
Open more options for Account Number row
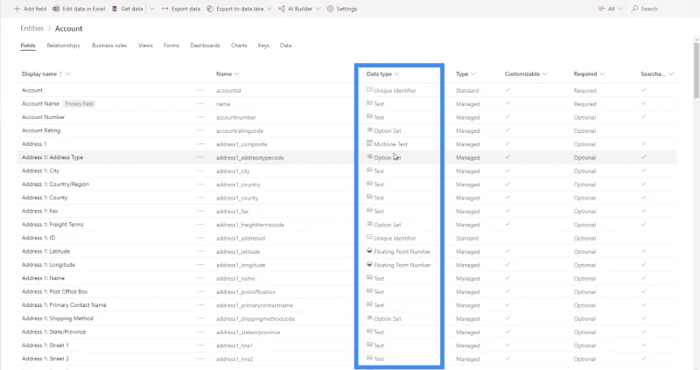click(x=200, y=117)
